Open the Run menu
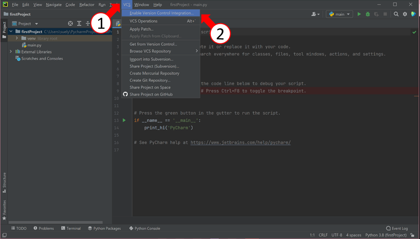The image size is (420, 239). [102, 5]
